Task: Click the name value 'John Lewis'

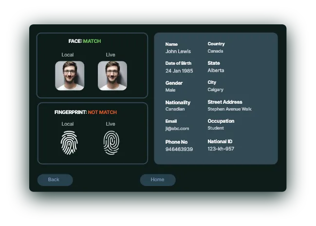Action: (x=178, y=52)
